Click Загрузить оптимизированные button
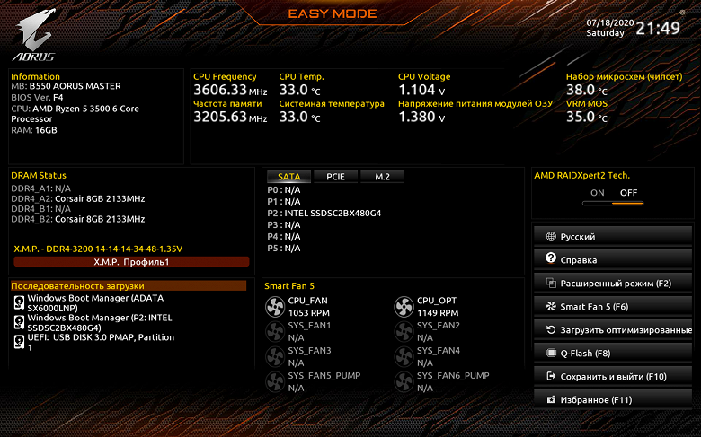The image size is (701, 437). point(613,330)
